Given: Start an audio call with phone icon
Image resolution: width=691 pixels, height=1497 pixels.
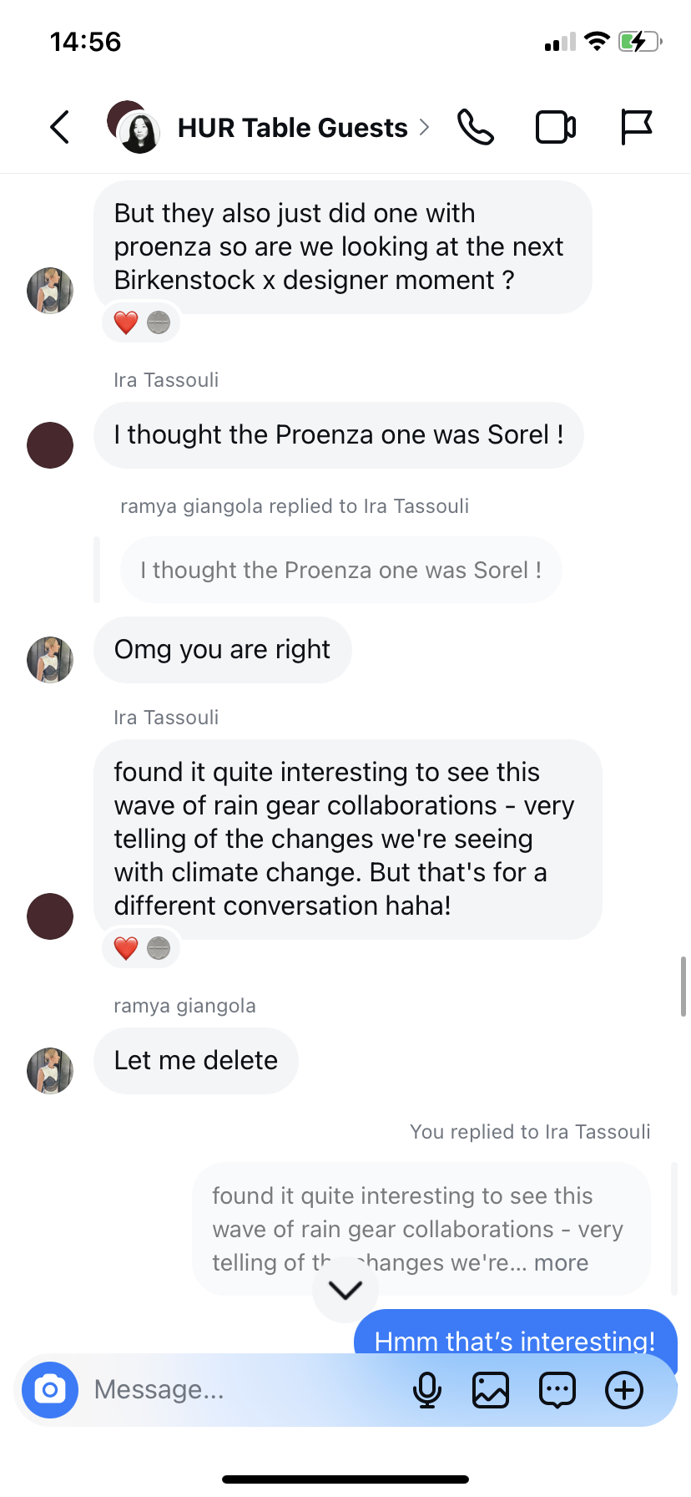Looking at the screenshot, I should 476,127.
